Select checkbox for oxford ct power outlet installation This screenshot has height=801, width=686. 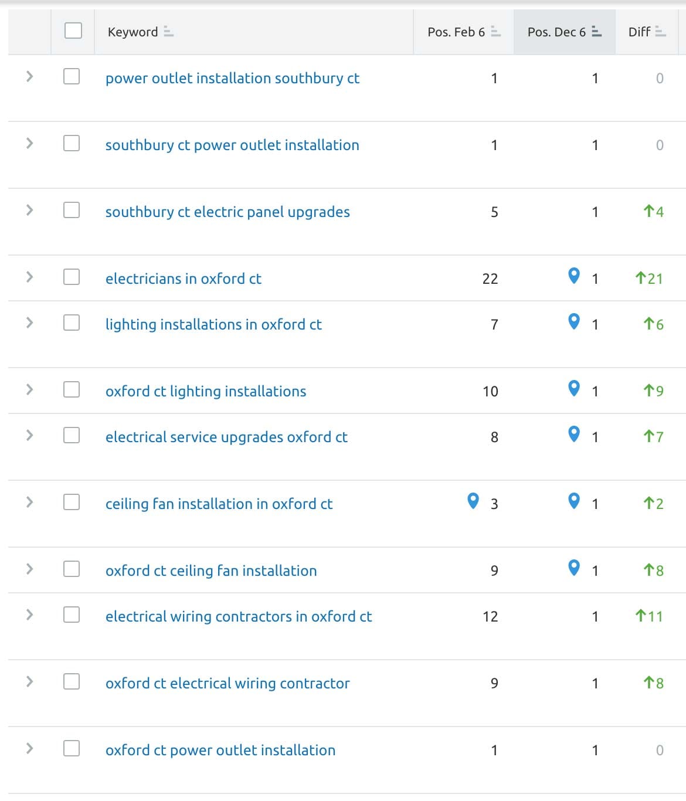pos(72,748)
